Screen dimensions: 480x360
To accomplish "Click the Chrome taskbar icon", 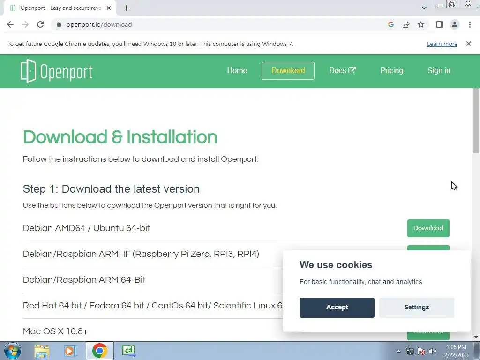I will [99, 351].
